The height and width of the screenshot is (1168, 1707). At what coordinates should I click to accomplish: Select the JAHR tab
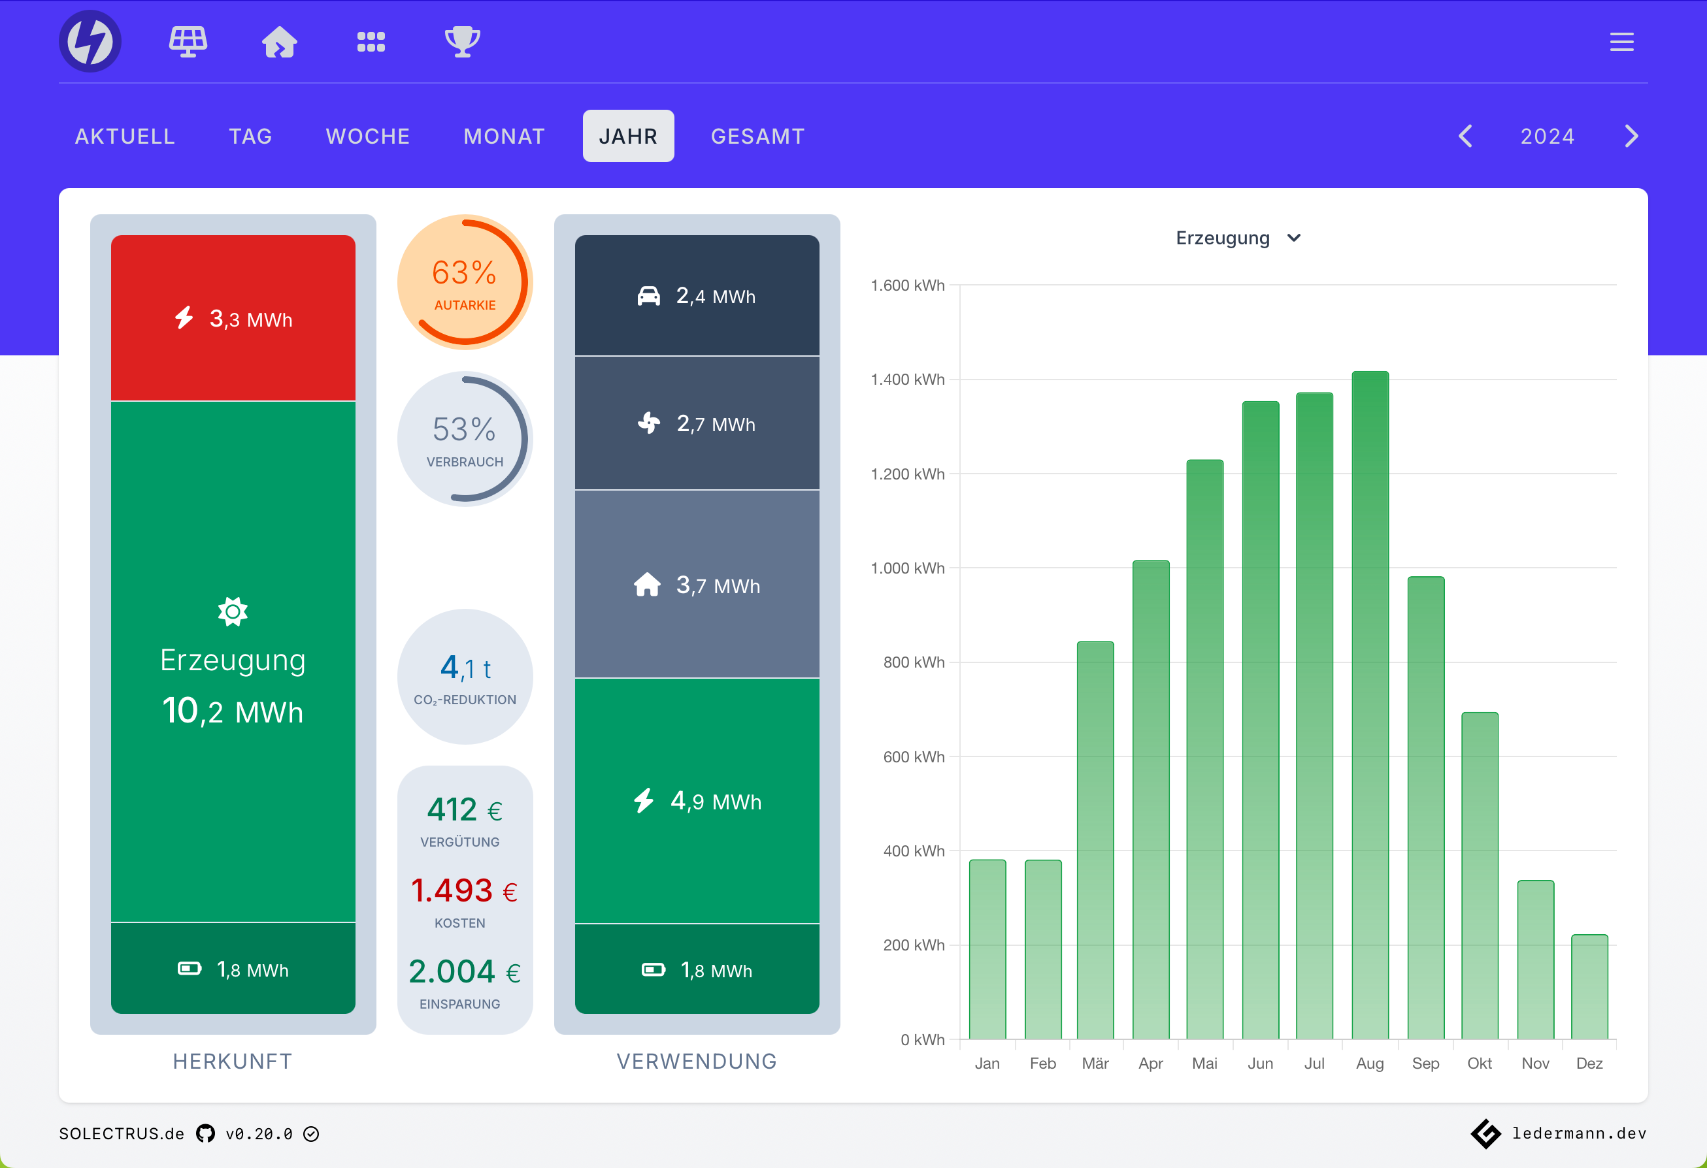(x=628, y=136)
